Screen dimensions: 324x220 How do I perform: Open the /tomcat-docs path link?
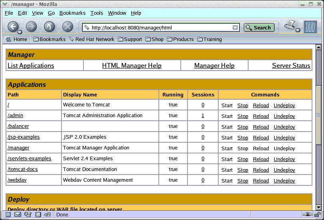22,169
